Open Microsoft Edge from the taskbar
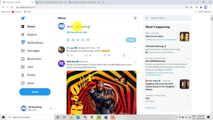Screen dimensions: 213x120 pyautogui.click(x=78, y=117)
